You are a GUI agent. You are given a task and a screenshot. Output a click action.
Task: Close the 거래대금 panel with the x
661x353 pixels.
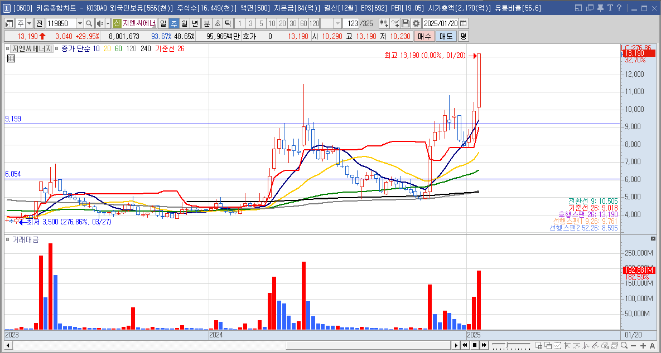[x=653, y=238]
